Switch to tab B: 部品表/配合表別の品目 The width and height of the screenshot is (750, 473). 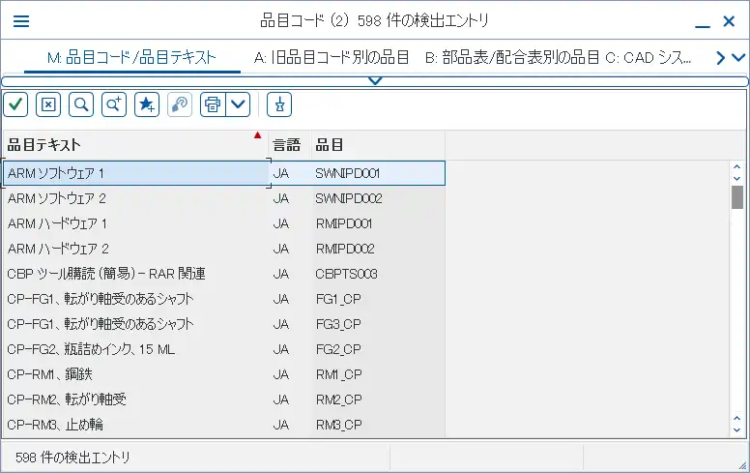pos(512,58)
